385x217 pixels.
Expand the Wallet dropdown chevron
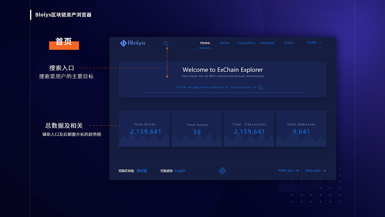(x=320, y=43)
